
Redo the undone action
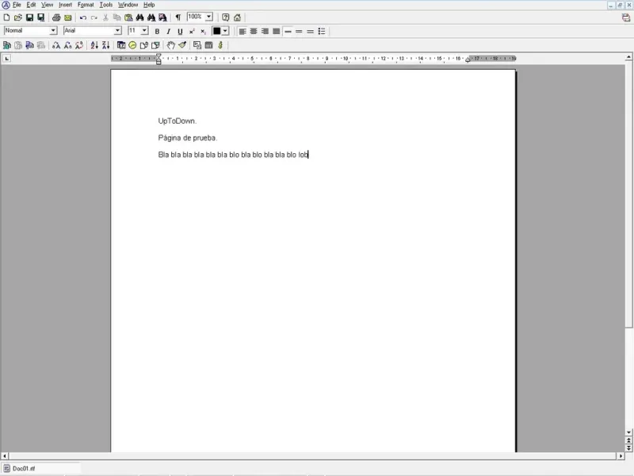coord(94,17)
